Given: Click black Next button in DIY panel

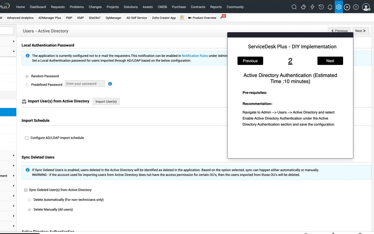Looking at the screenshot, I should click(x=330, y=61).
